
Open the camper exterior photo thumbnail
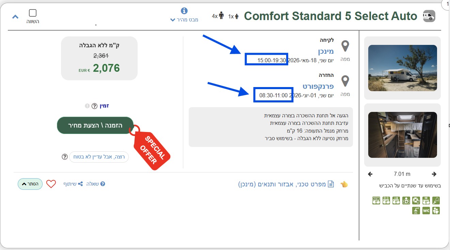403,68
